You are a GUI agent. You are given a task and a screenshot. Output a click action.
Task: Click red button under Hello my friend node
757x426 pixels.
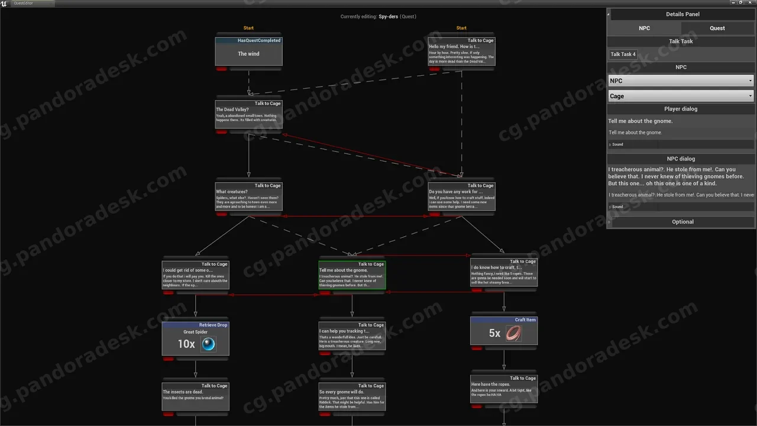pos(434,69)
